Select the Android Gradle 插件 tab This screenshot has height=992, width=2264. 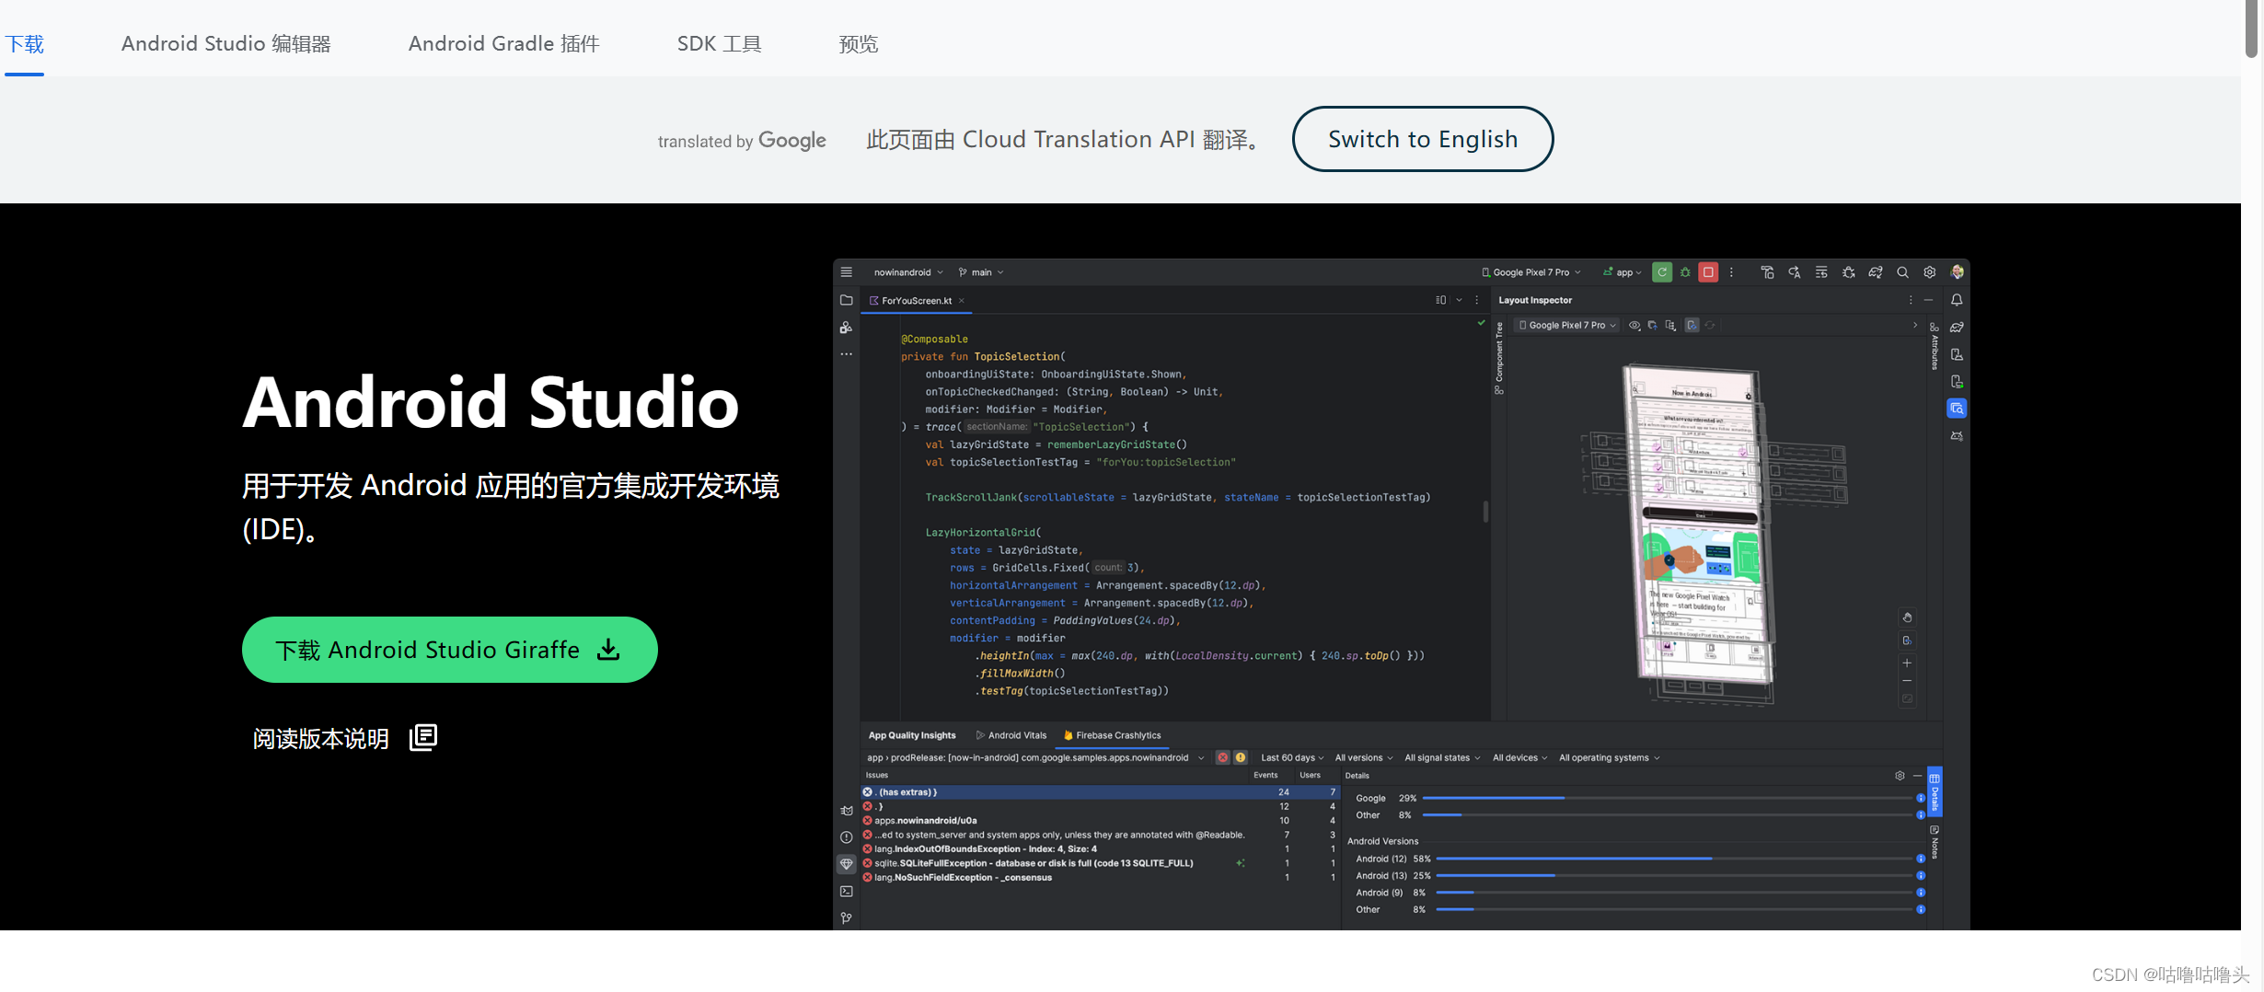click(503, 43)
